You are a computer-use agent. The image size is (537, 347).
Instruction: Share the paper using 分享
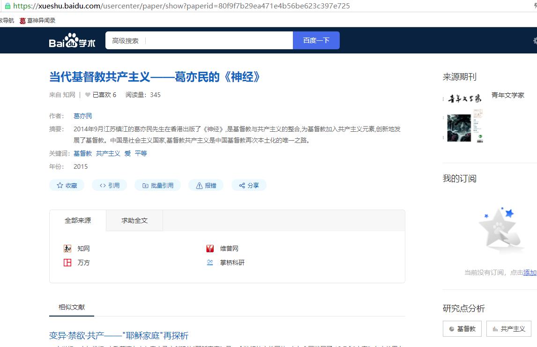point(249,185)
